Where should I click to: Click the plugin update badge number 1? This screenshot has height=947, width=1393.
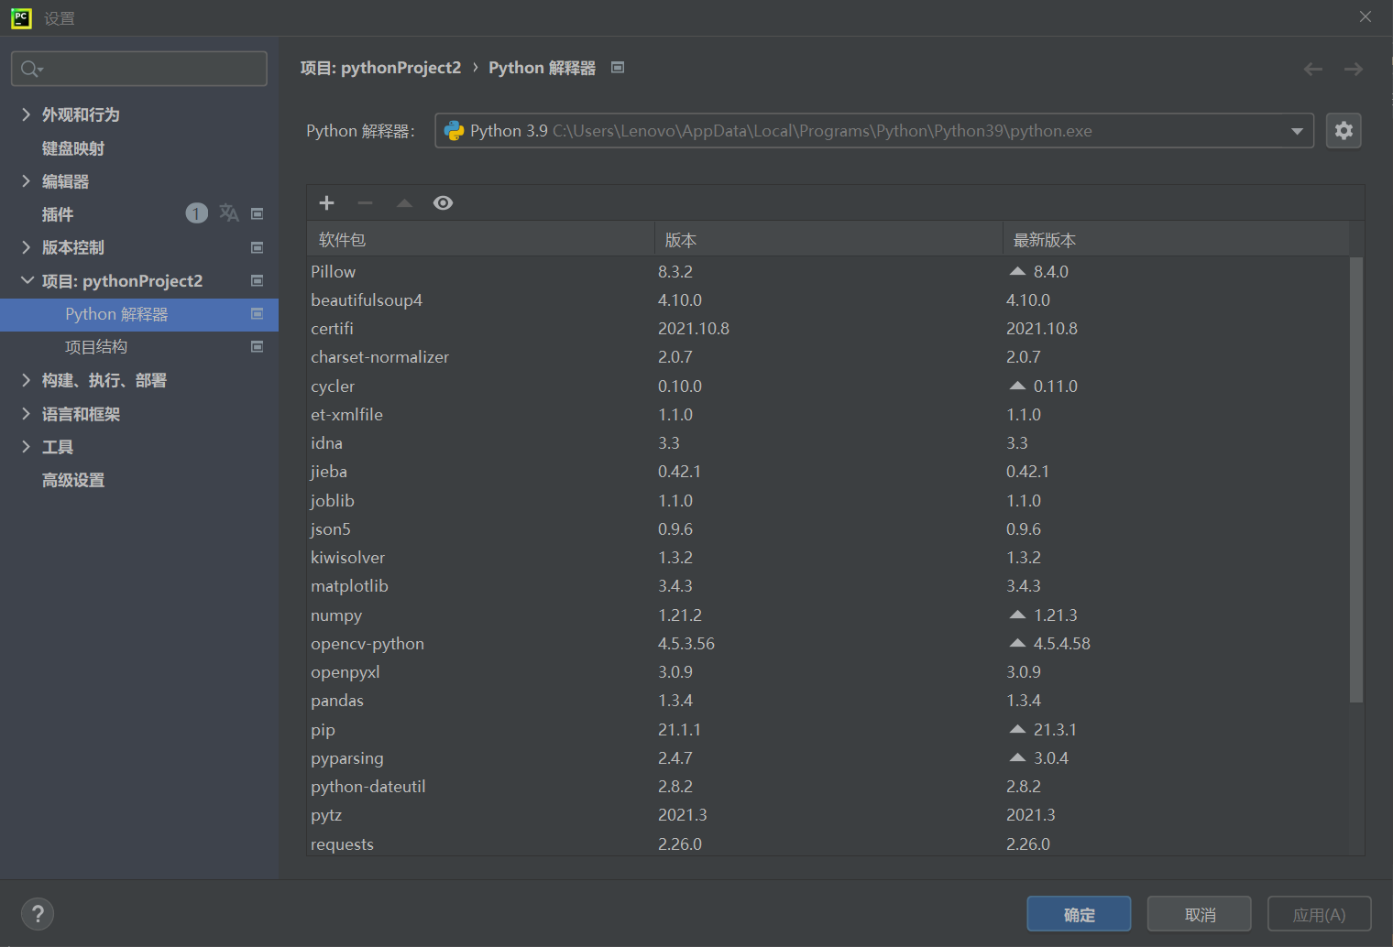point(196,213)
